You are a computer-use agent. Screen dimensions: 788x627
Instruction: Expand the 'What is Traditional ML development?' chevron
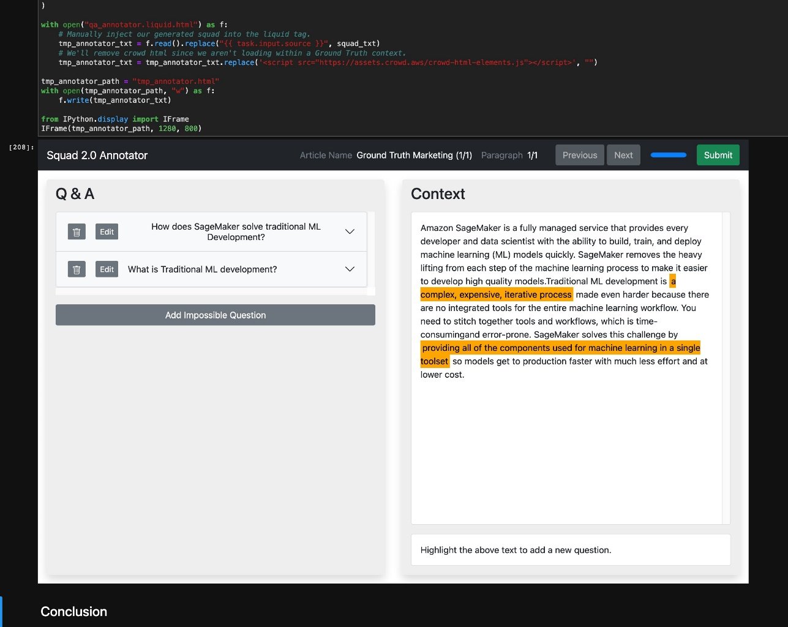coord(350,269)
